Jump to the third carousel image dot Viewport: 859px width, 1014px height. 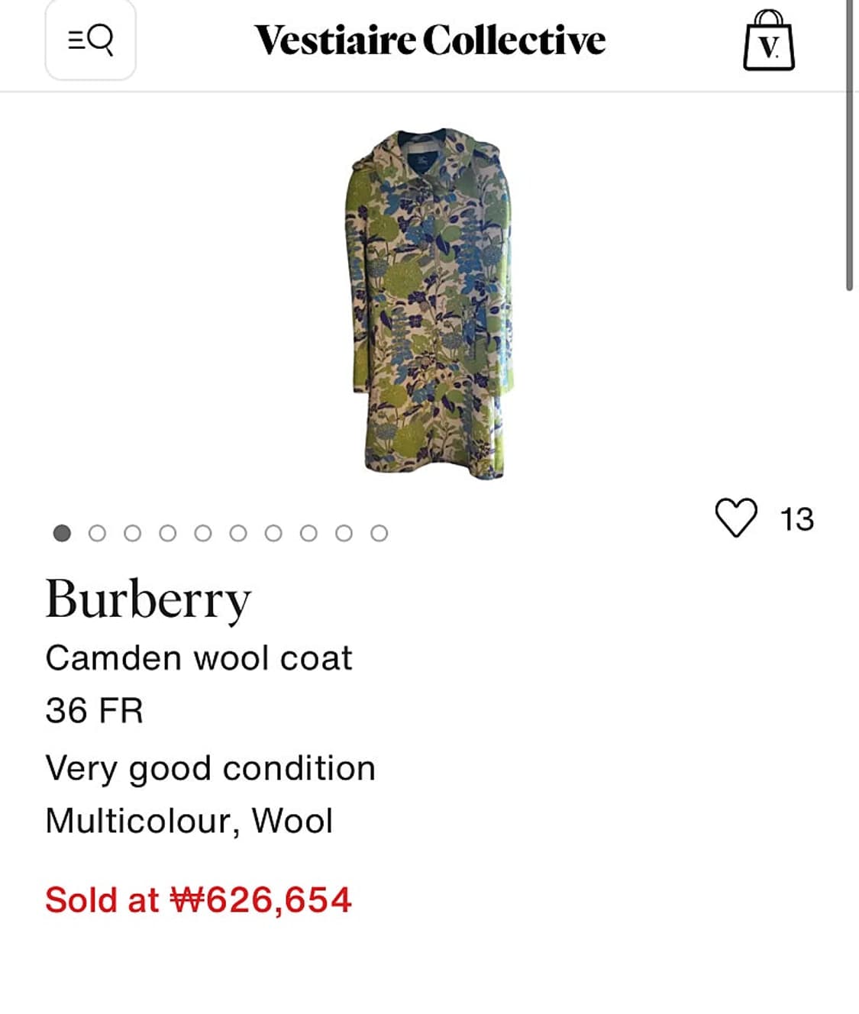(x=132, y=533)
